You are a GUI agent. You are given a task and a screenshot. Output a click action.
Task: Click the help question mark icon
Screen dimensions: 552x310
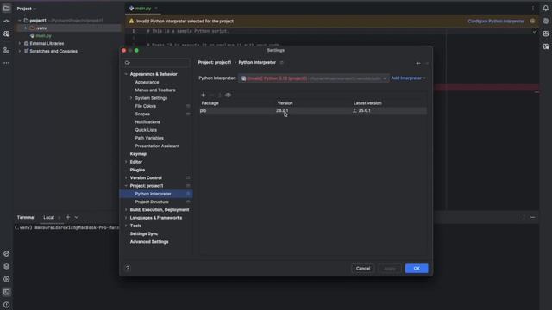[128, 268]
